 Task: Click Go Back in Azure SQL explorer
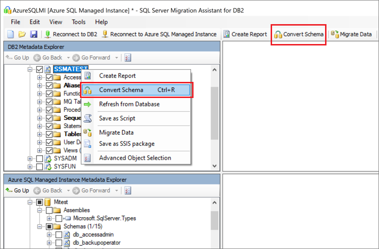pos(48,190)
